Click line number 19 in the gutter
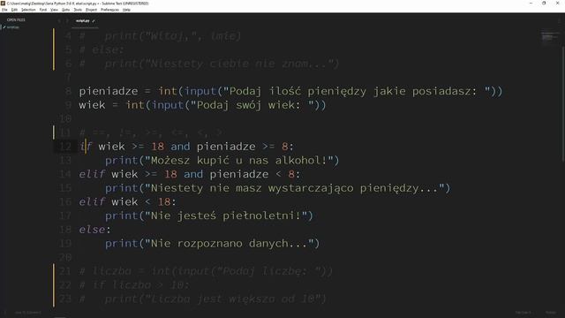Screen dimensions: 565x318 click(x=65, y=244)
